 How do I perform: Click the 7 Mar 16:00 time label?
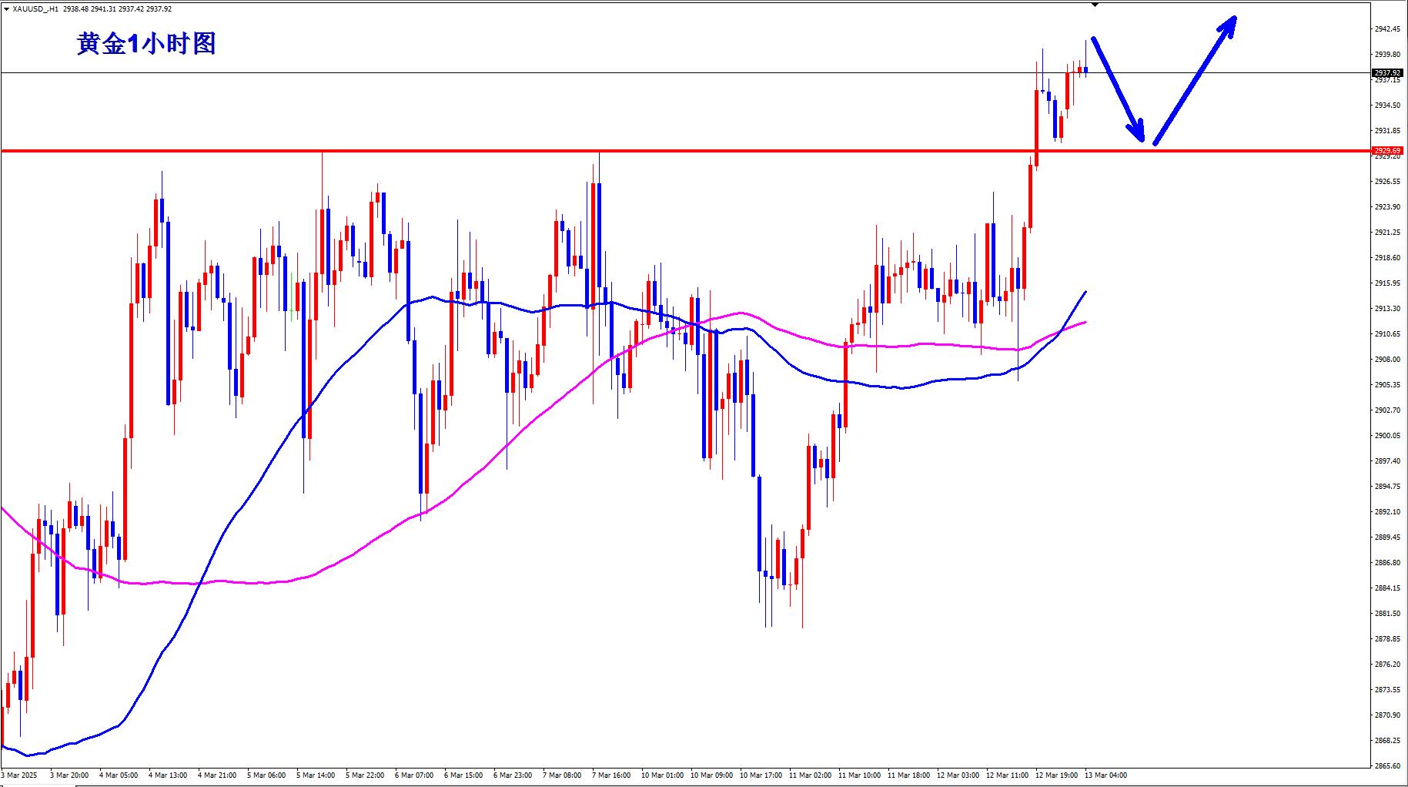tap(614, 775)
